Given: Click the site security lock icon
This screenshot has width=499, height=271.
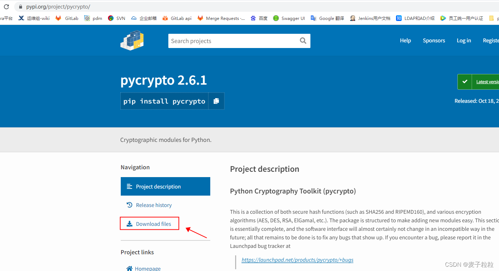Looking at the screenshot, I should pos(20,6).
